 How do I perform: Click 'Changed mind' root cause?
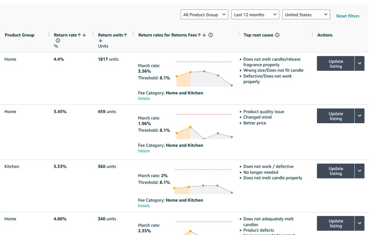(x=258, y=117)
